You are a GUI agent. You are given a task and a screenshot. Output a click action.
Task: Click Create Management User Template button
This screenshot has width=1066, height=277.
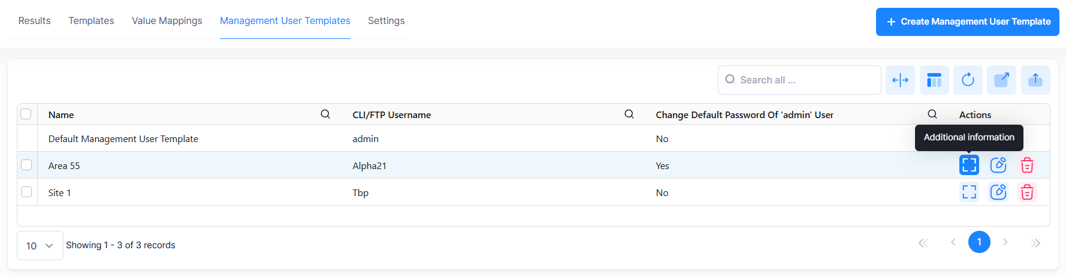(967, 22)
